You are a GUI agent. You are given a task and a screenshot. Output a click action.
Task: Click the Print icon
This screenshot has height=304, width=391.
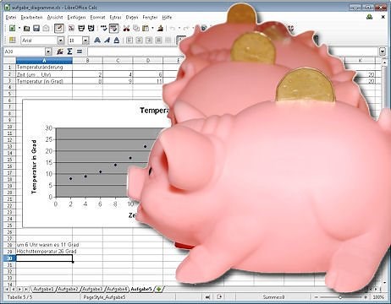pyautogui.click(x=81, y=28)
